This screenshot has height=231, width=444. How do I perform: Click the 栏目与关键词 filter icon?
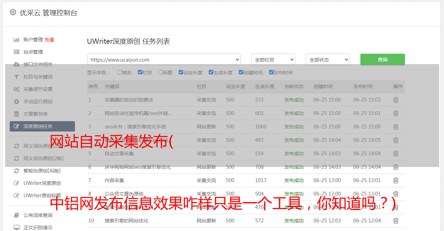coord(16,77)
